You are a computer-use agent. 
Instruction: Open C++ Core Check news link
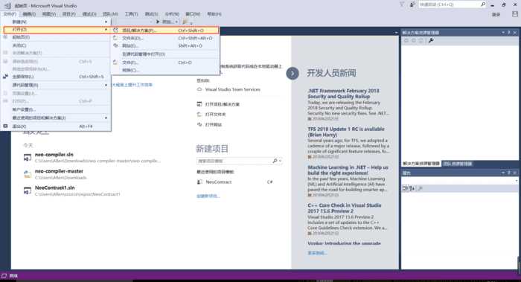[x=344, y=208]
